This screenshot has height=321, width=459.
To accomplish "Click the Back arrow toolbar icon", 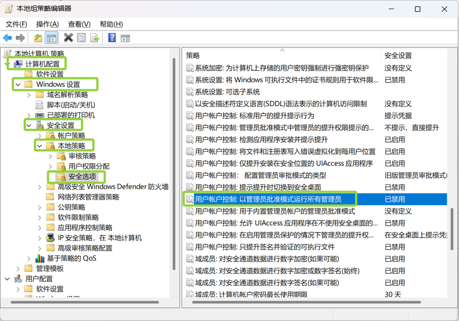I will click(7, 38).
